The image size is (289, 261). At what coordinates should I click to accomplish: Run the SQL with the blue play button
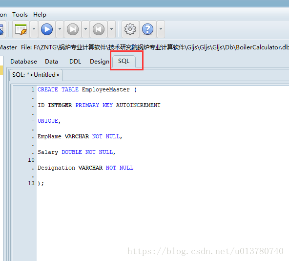coord(47,29)
